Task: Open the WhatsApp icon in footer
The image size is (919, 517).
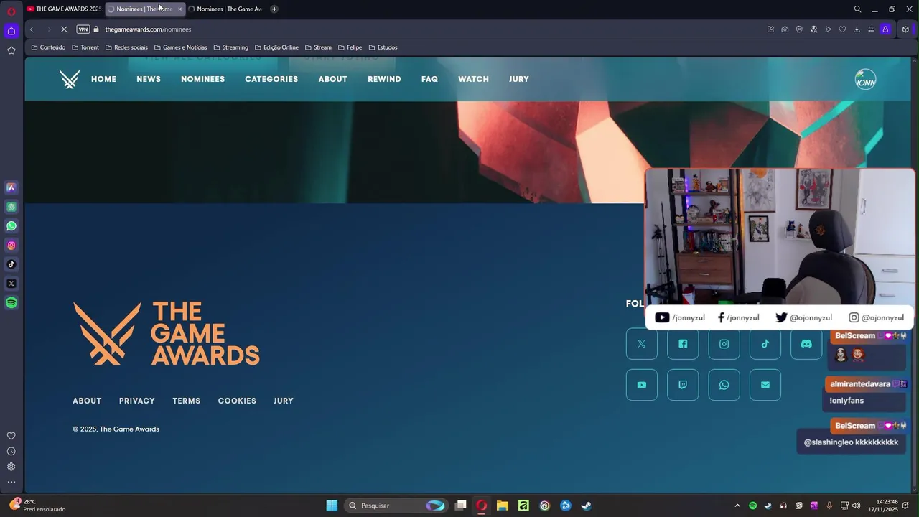Action: [724, 385]
